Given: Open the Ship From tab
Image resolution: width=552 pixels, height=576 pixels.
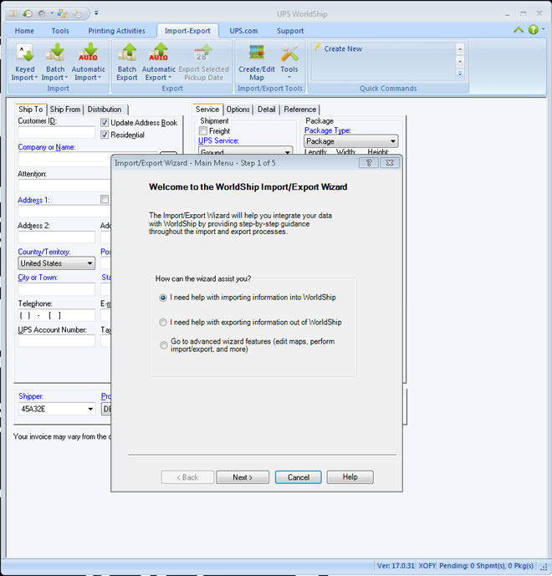Looking at the screenshot, I should (x=65, y=110).
